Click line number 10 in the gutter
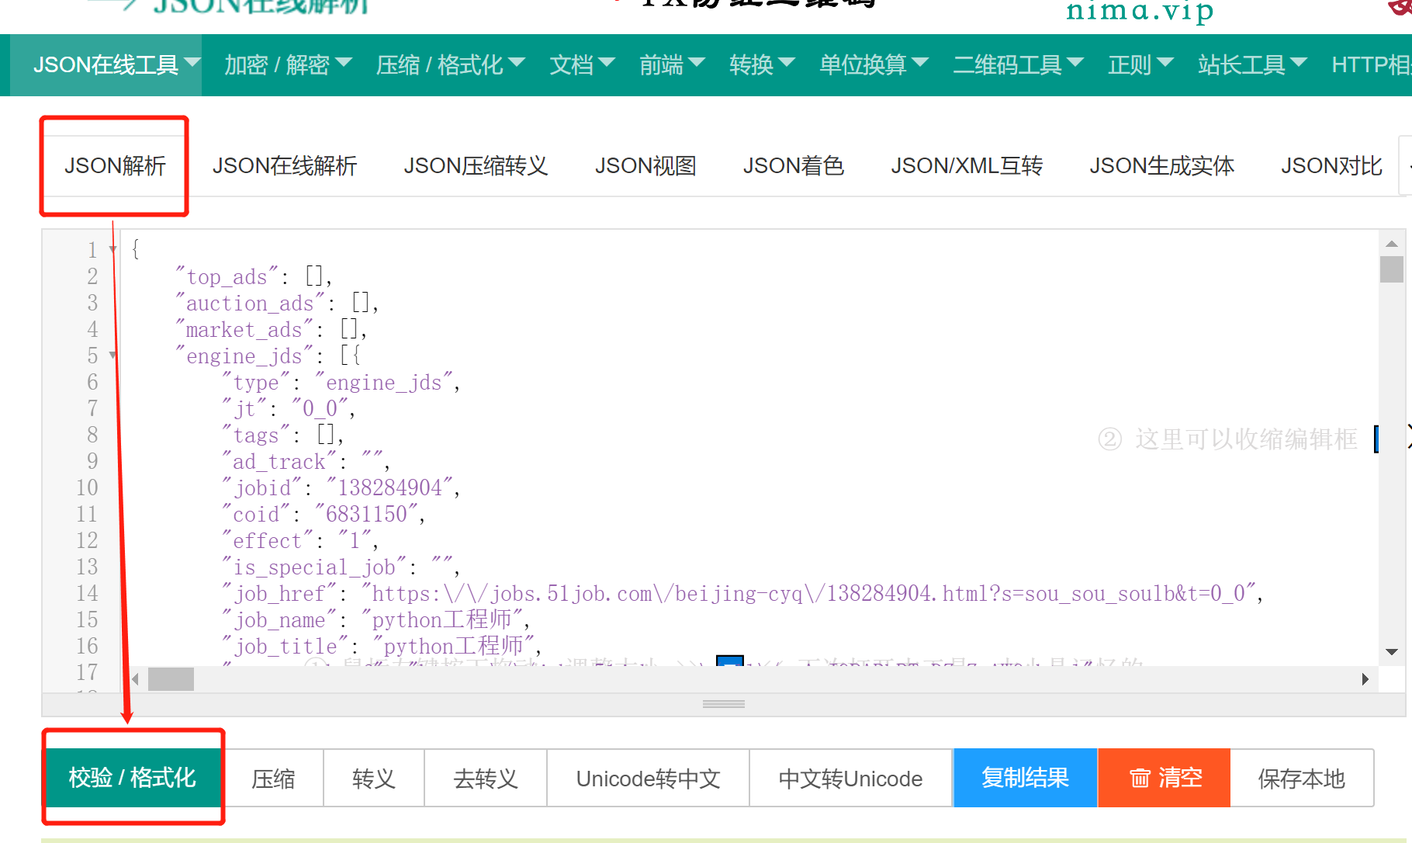Screen dimensions: 1412x843 click(87, 488)
